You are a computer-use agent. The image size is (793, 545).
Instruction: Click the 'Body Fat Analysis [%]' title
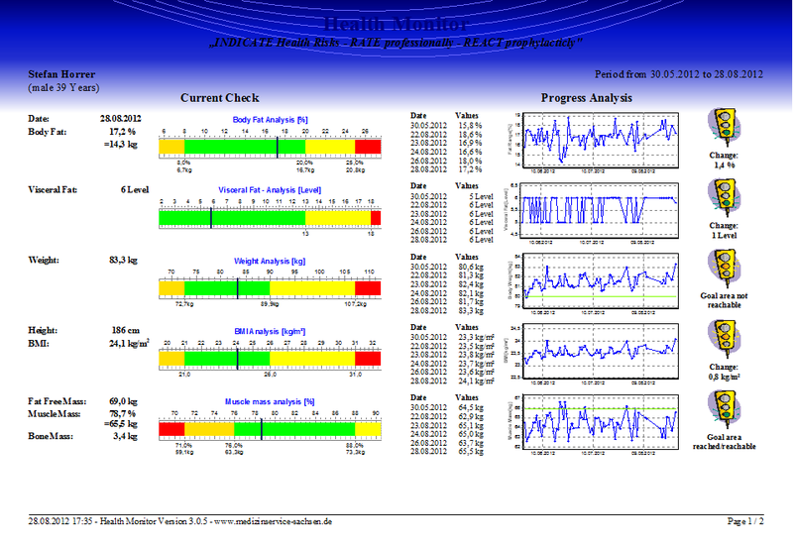[270, 120]
